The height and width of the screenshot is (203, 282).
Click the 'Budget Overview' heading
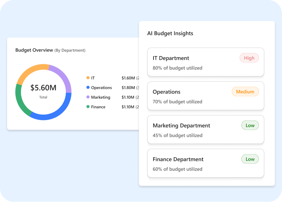point(34,50)
